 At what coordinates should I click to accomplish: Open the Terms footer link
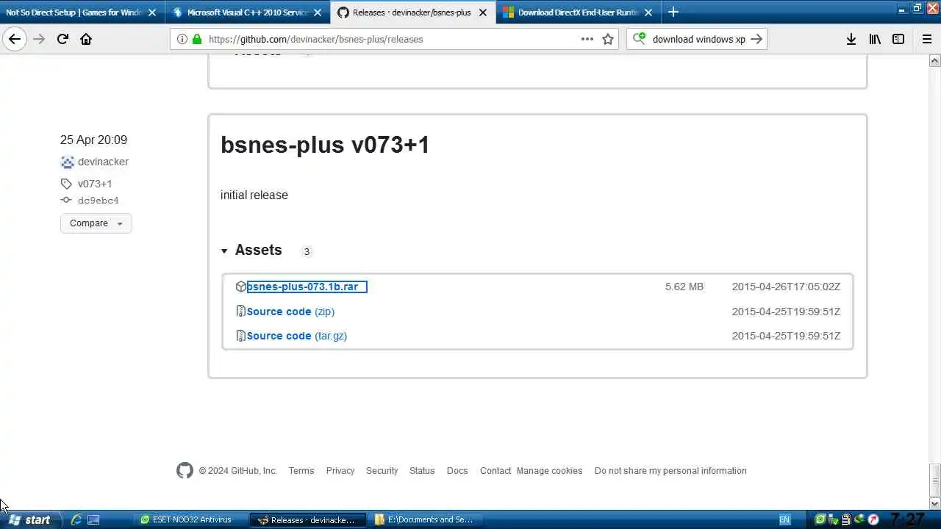tap(301, 471)
